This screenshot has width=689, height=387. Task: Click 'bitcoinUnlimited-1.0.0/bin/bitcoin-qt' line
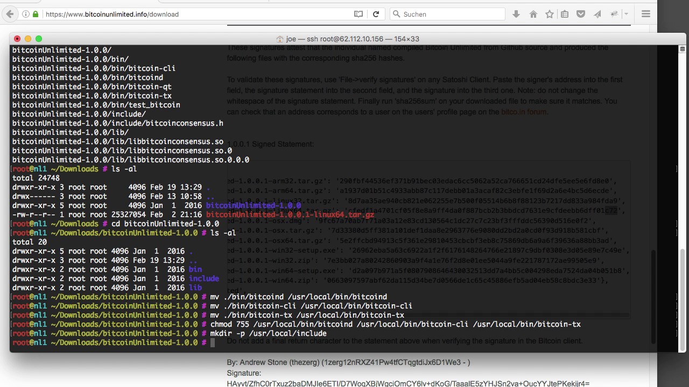[x=92, y=87]
